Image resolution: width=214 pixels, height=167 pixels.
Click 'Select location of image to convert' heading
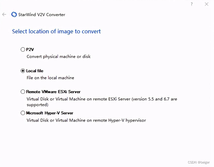tap(56, 31)
